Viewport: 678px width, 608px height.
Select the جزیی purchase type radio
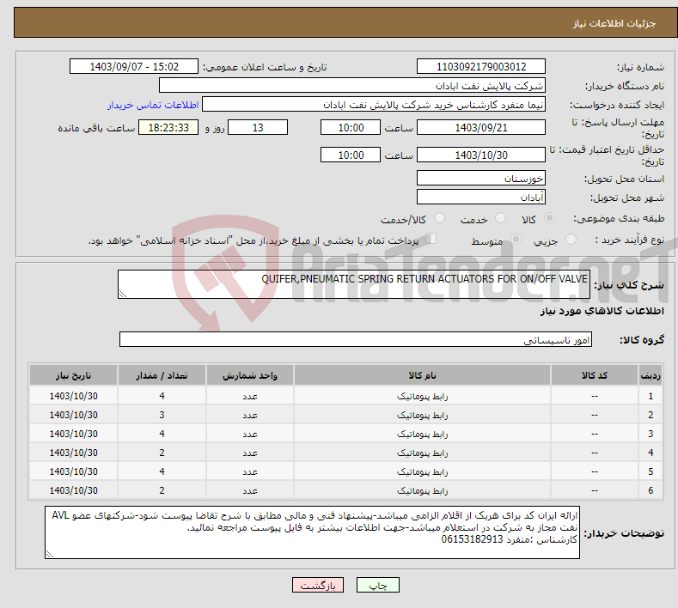(571, 239)
